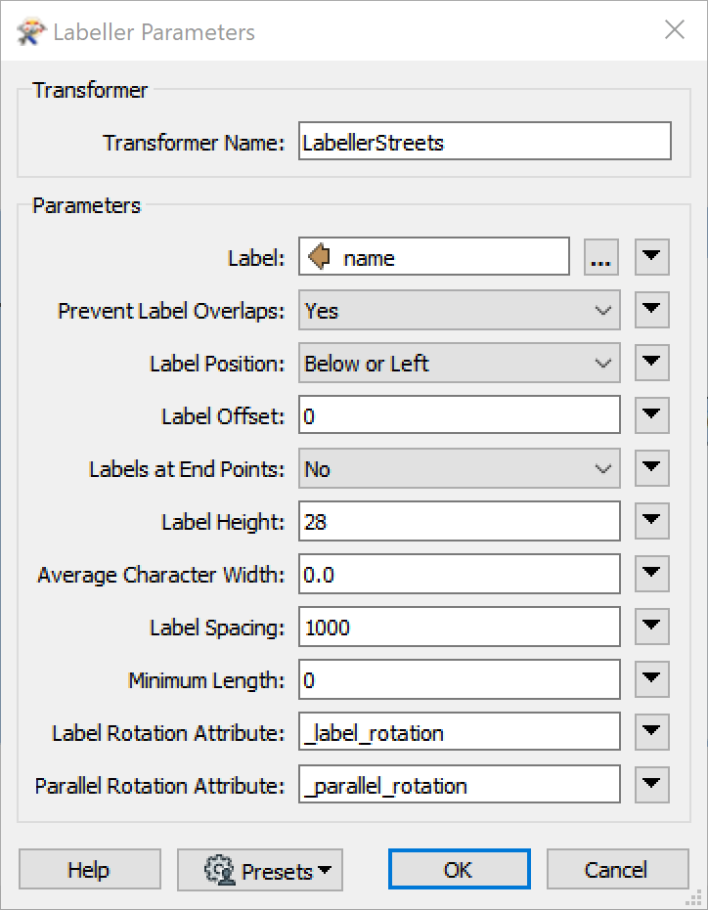Image resolution: width=708 pixels, height=910 pixels.
Task: Click the Label Rotation Attribute field
Action: [x=460, y=731]
